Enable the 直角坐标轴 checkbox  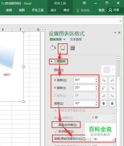55,125
